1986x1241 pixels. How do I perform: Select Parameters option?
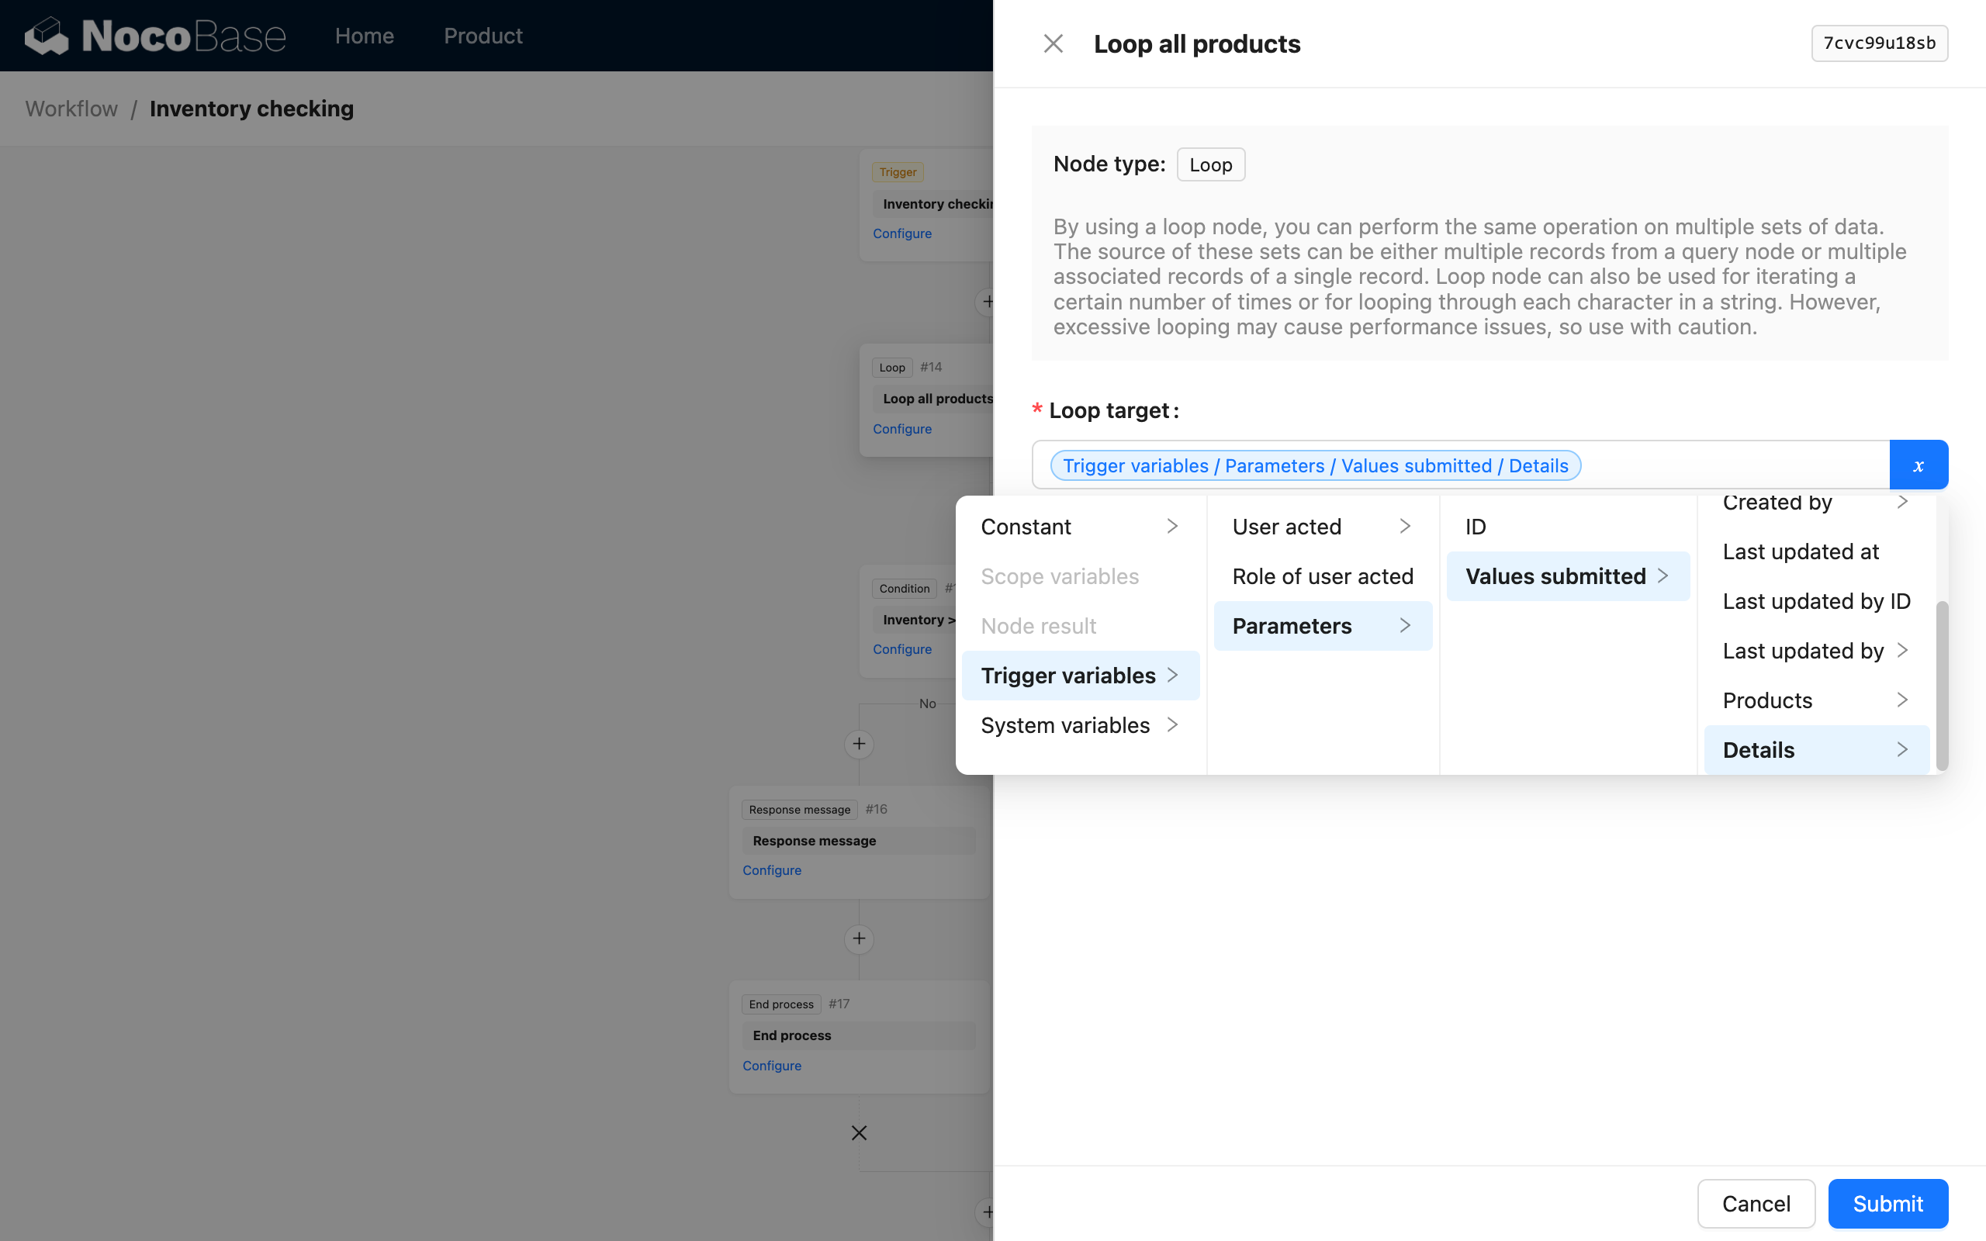pos(1321,626)
